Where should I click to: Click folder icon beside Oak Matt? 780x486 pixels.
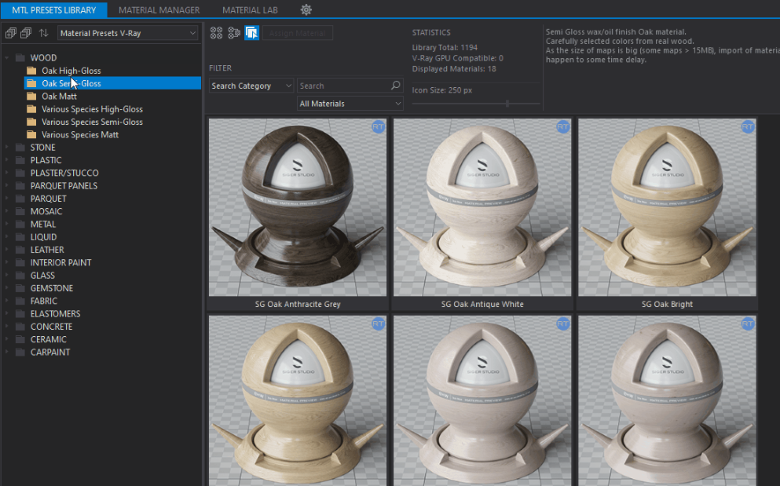click(31, 96)
